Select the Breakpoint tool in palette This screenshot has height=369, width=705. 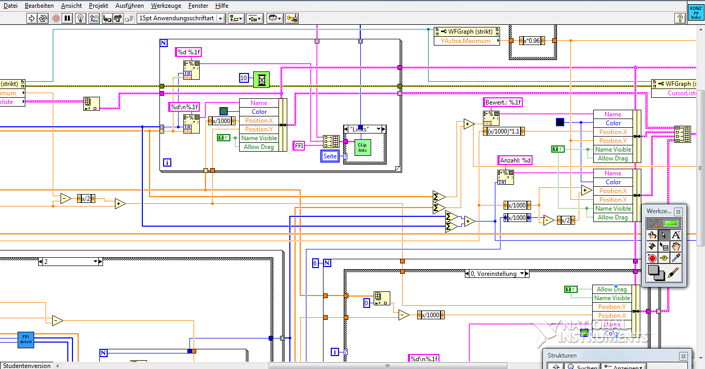[653, 258]
